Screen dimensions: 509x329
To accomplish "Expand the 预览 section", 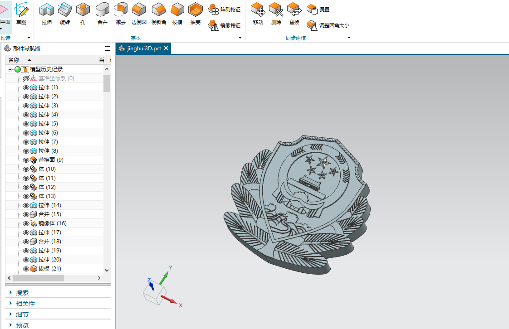I will pos(11,325).
